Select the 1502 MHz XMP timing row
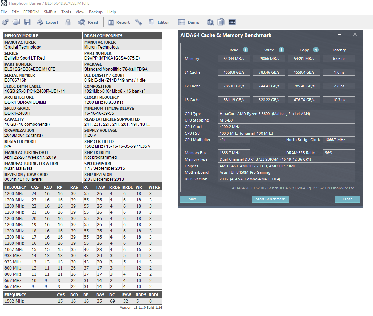The image size is (373, 316). point(82,301)
